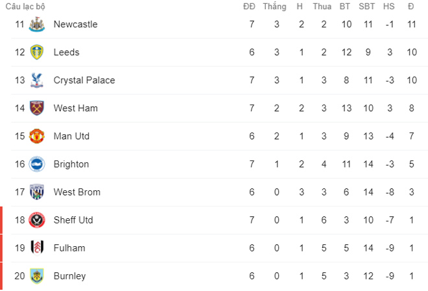Click the Man Utd crest icon

pos(37,136)
